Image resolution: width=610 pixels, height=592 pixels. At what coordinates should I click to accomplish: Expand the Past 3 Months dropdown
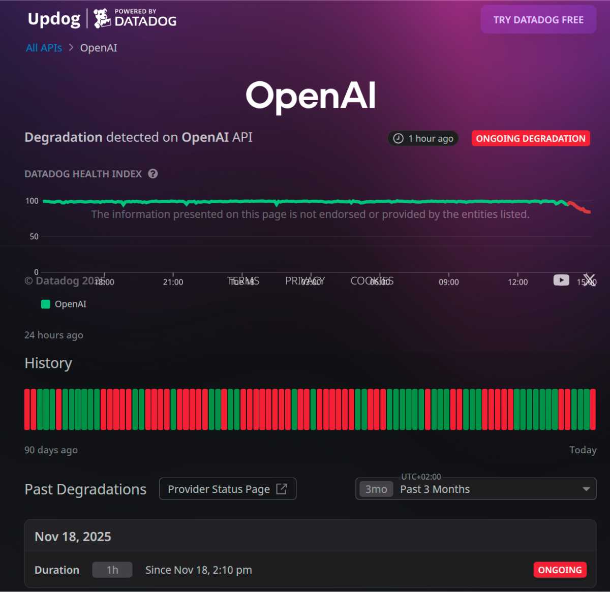[x=476, y=489]
